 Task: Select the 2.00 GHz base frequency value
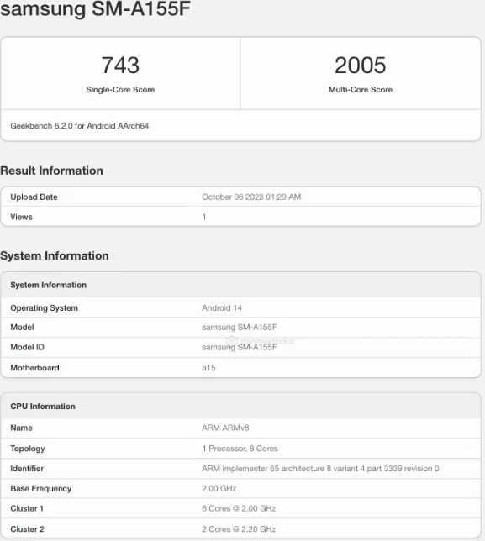(219, 489)
